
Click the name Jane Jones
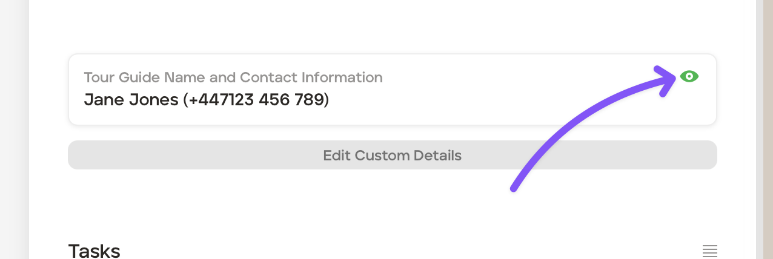(131, 99)
